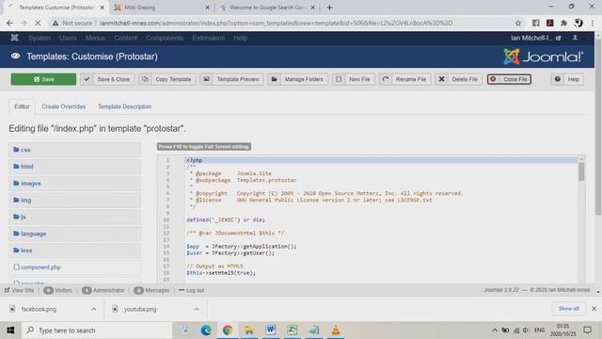Screen dimensions: 602x339
Task: Open facebook.png download options chevron
Action: [94, 309]
